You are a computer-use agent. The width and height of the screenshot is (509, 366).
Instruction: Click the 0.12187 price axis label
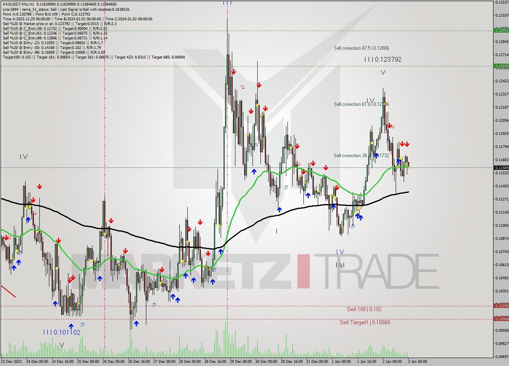[502, 107]
